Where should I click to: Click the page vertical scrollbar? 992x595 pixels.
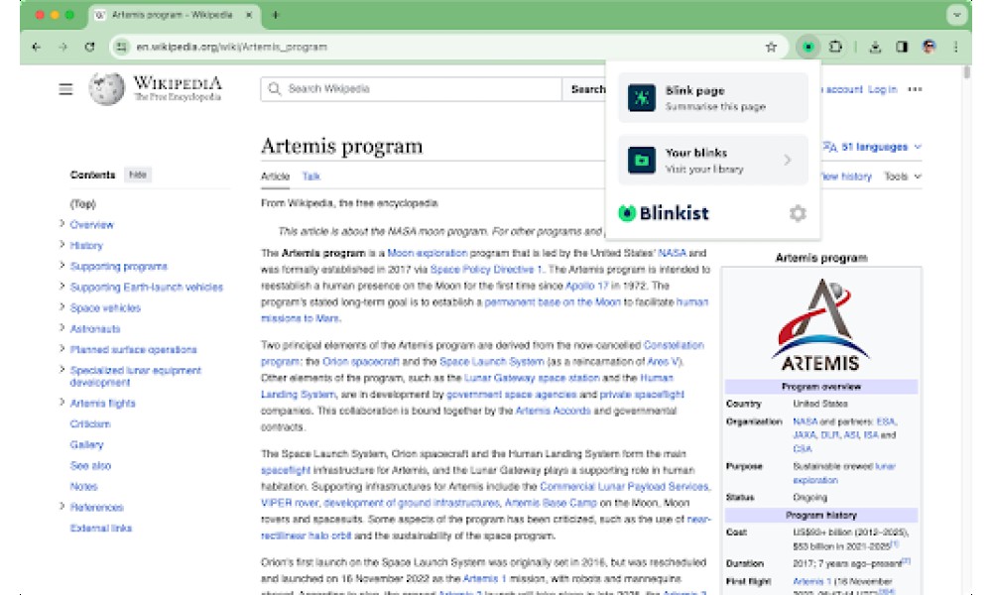966,72
